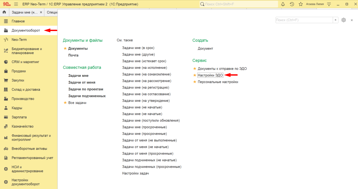Toggle favorite star beside Персональные настройки
Image resolution: width=358 pixels, height=189 pixels.
(194, 82)
